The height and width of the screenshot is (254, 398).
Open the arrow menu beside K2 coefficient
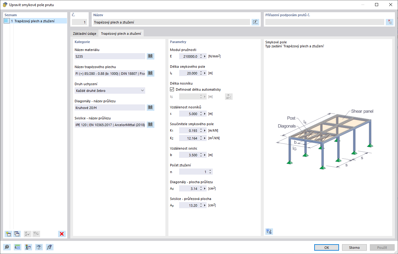(205, 138)
